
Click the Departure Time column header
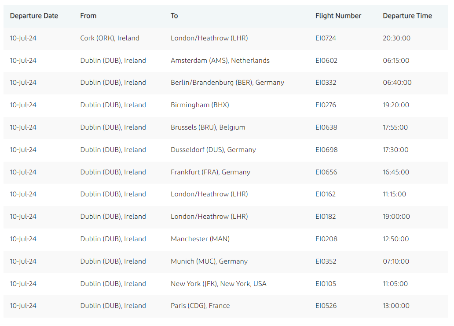pyautogui.click(x=407, y=16)
